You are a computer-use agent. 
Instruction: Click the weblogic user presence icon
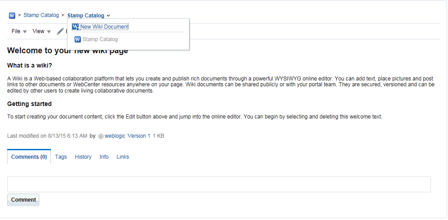(101, 136)
